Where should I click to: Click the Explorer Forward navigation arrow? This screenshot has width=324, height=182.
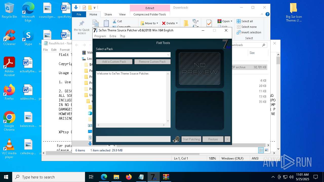(84, 45)
